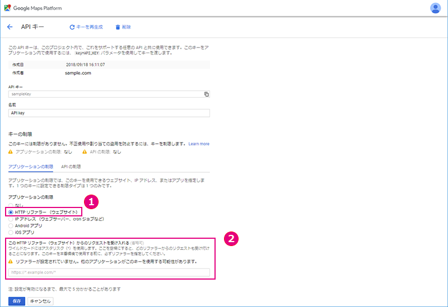Click the back arrow icon

pos(10,27)
